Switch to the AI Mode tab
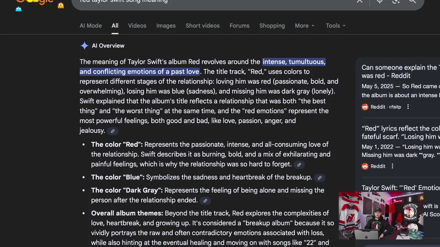This screenshot has height=247, width=440. 90,26
